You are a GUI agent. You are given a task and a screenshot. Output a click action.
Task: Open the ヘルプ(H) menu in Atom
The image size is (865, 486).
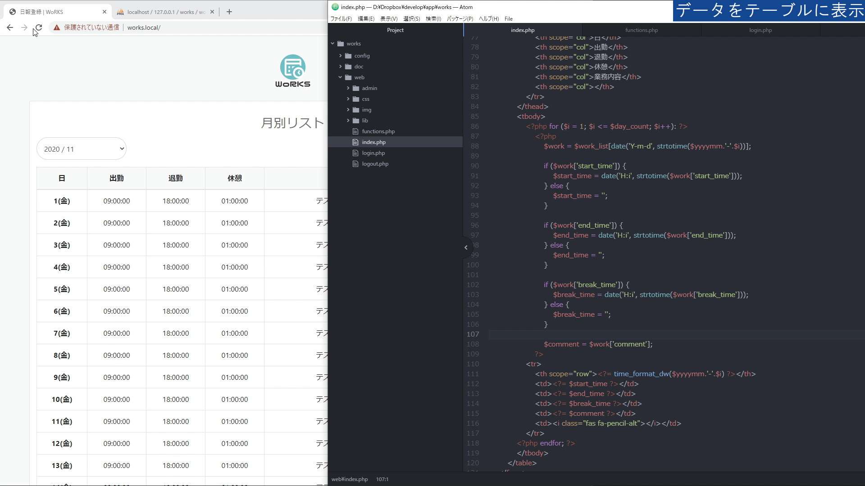click(x=489, y=19)
